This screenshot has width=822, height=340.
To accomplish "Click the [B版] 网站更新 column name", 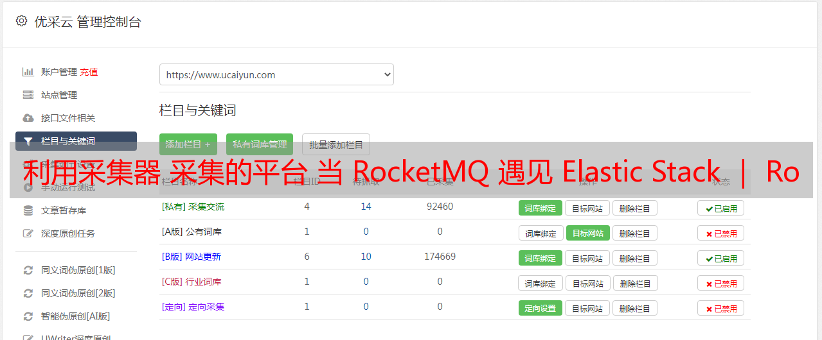I will pos(191,257).
